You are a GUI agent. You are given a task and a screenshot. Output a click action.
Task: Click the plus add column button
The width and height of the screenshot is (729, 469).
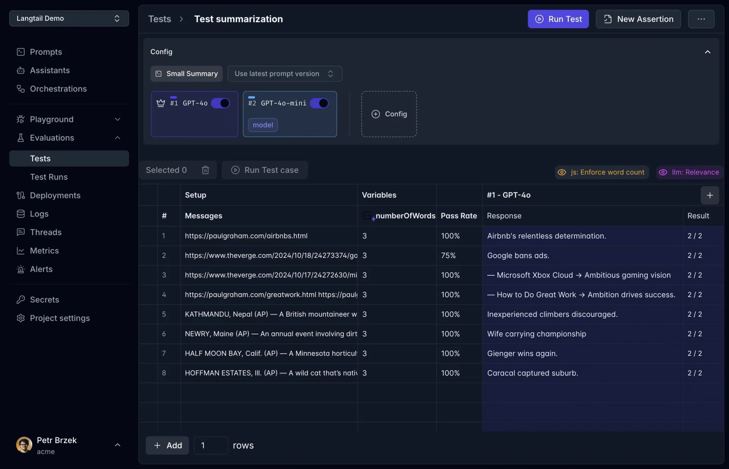[x=710, y=196]
